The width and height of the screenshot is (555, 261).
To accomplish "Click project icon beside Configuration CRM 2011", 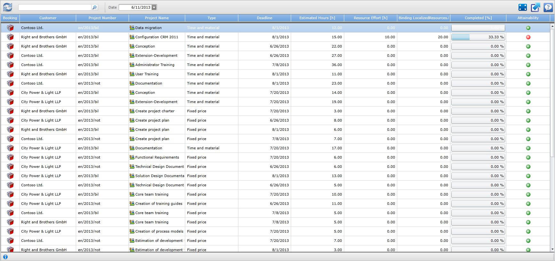I will tap(132, 37).
